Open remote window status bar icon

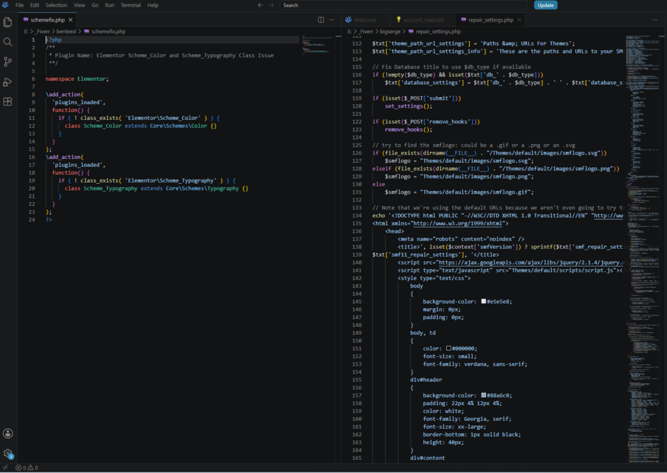(x=5, y=468)
